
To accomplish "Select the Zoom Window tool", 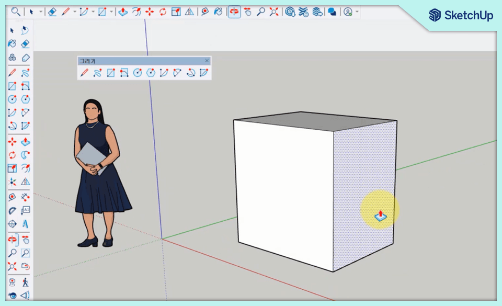I will 25,253.
